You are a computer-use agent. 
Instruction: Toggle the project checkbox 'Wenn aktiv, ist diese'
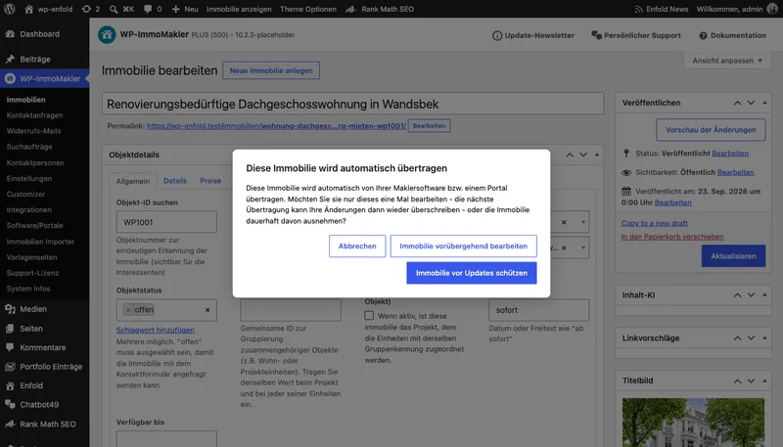(369, 315)
